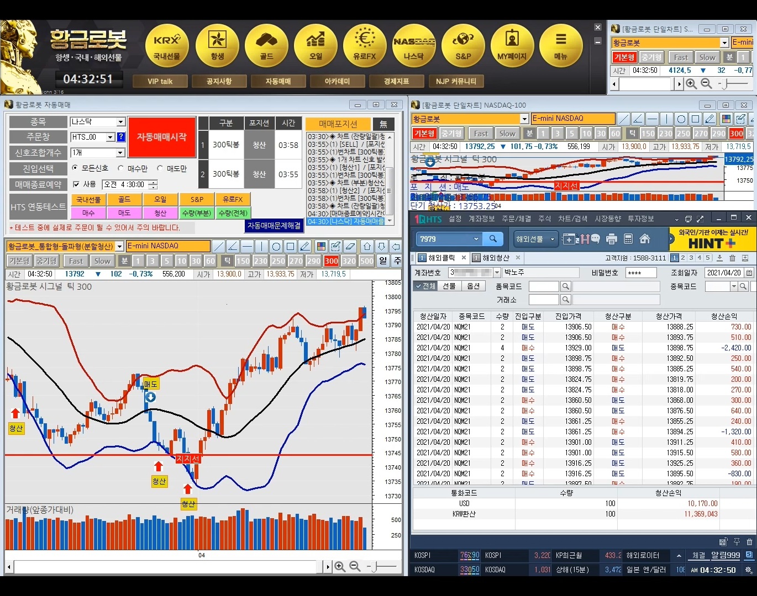Click 공지사항 button
Screen dimensions: 757x596
click(x=219, y=81)
